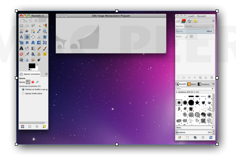Select the Bucket Fill tool
236x157 pixels.
coord(27,48)
